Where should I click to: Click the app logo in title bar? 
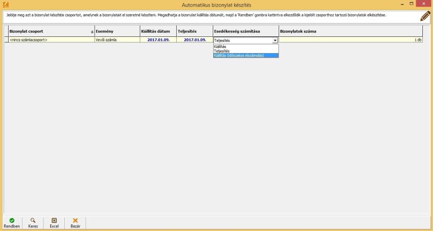pyautogui.click(x=6, y=5)
